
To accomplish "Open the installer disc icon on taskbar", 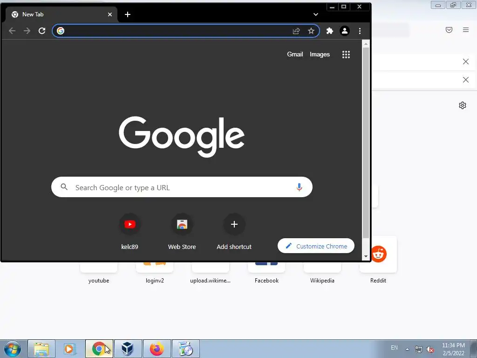I will pyautogui.click(x=185, y=349).
